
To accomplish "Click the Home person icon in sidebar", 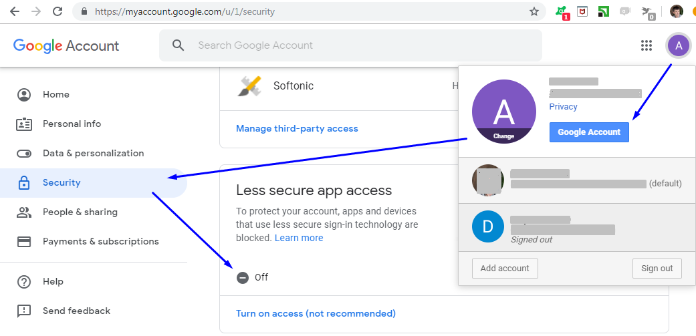I will coord(23,94).
